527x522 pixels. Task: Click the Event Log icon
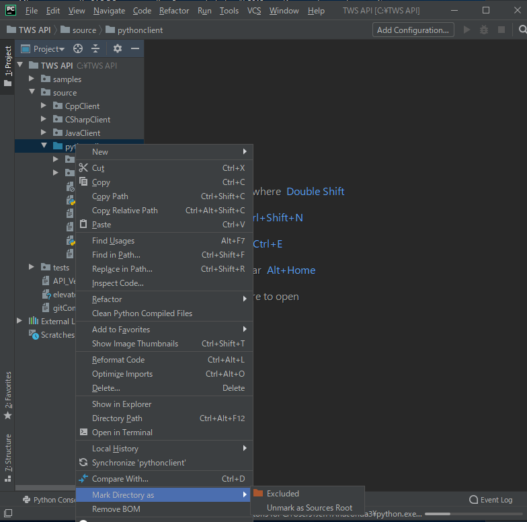[x=473, y=500]
